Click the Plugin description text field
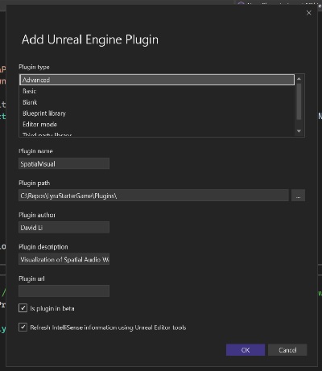322x371 pixels. click(64, 259)
